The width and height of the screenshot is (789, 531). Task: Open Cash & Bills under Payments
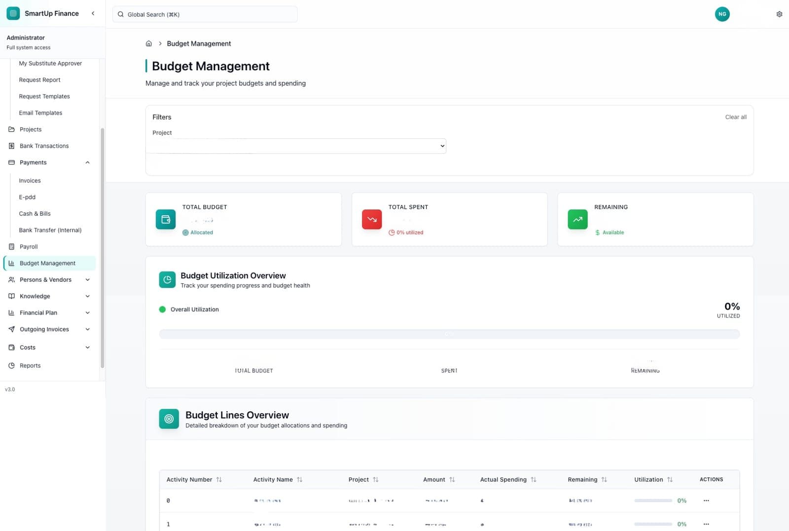(x=35, y=213)
